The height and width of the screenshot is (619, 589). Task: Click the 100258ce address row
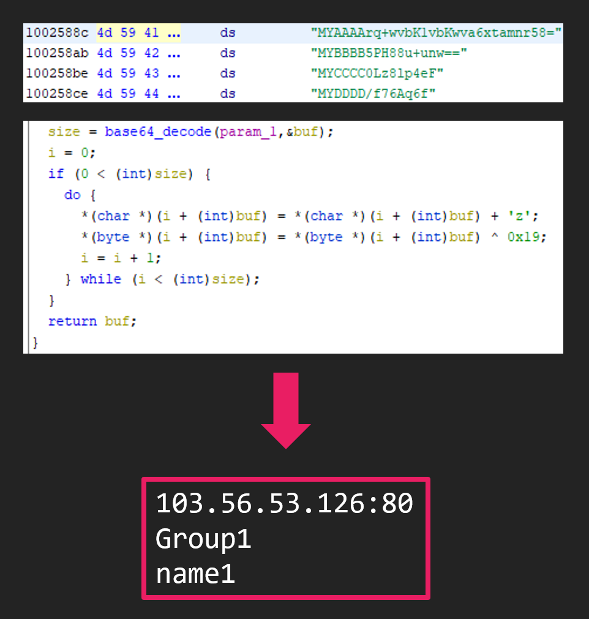pos(58,94)
